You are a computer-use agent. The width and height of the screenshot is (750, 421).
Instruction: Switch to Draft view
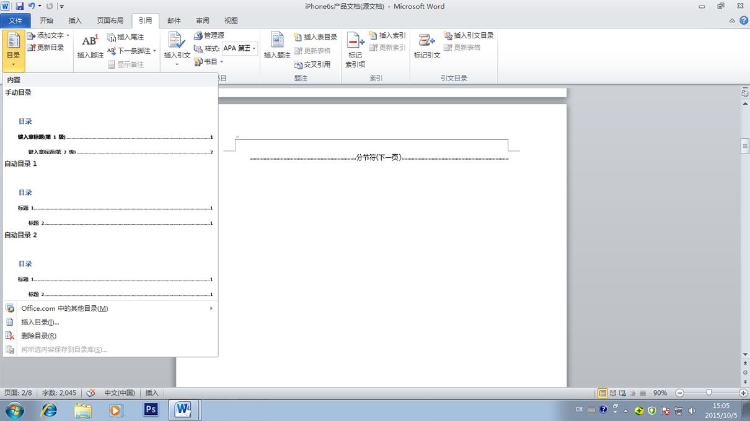[x=643, y=393]
